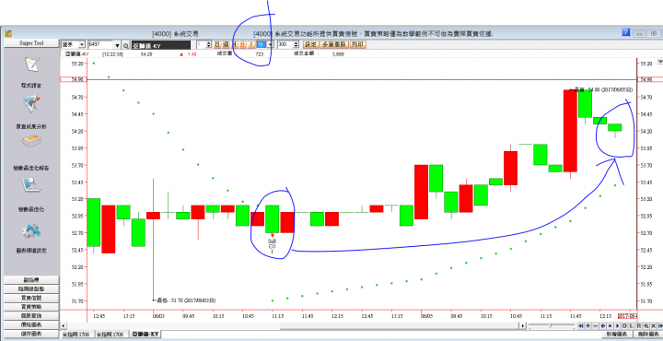Open the 程式語言 script editor icon
663x341 pixels.
click(31, 65)
